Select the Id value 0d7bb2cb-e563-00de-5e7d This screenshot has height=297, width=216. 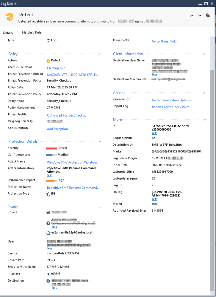coord(171,128)
